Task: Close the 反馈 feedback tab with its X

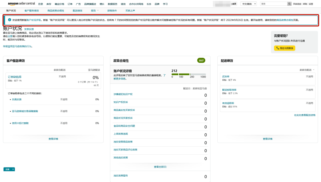Action: [x=13, y=169]
